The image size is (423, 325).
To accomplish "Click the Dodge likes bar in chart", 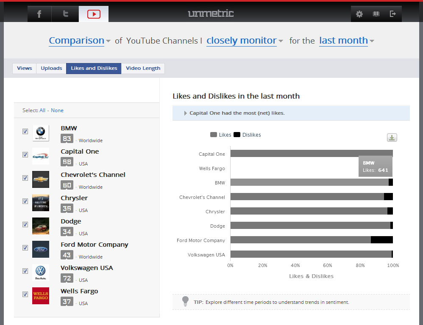I will (311, 226).
